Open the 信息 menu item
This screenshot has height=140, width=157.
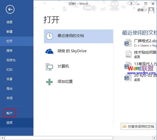point(17,22)
